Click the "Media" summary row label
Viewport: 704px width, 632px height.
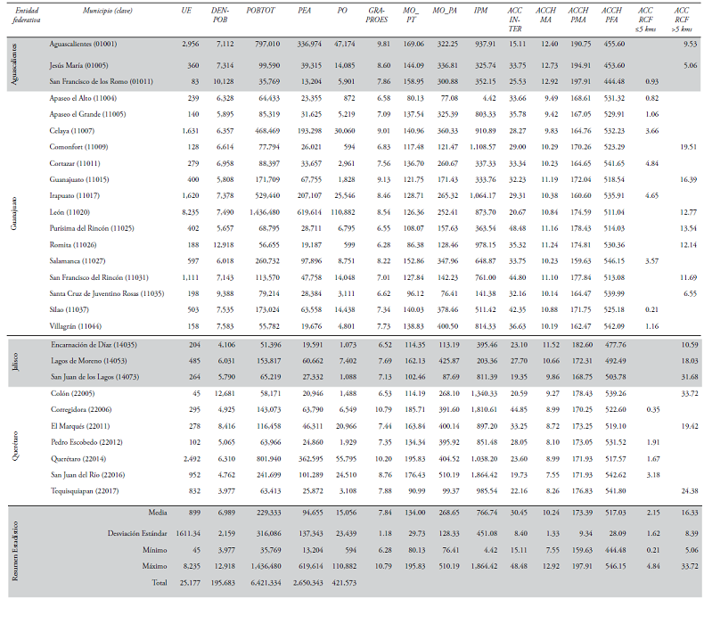(160, 513)
